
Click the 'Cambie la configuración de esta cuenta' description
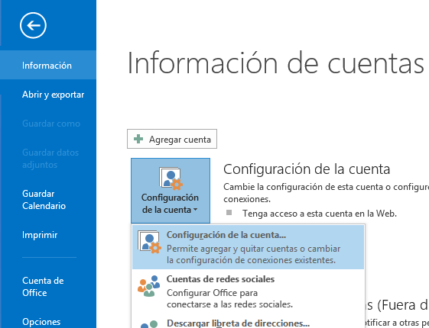[326, 193]
